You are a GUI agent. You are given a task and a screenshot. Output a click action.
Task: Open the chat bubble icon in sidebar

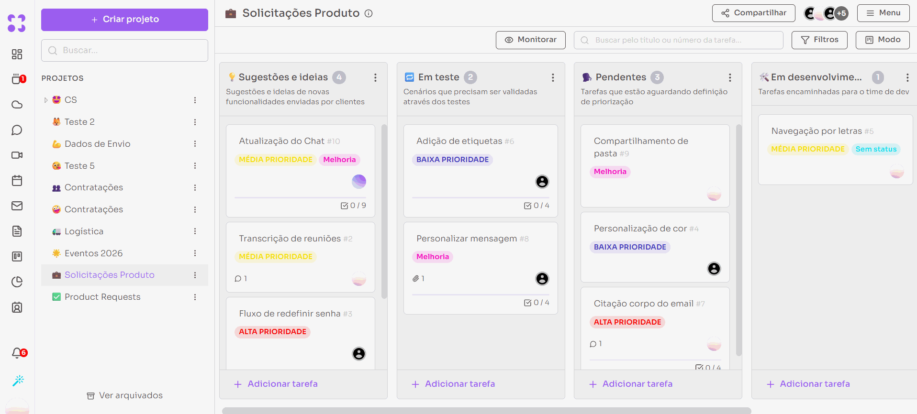17,130
